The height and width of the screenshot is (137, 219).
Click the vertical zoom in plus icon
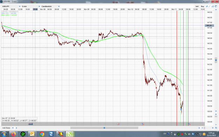[216, 114]
